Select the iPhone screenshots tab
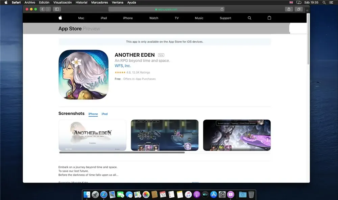The image size is (338, 200). tap(93, 114)
